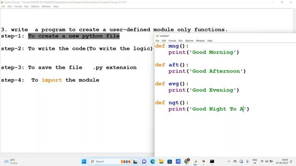Screen dimensions: 296x166
Task: Open Microsoft Store from the taskbar
Action: 170,161
